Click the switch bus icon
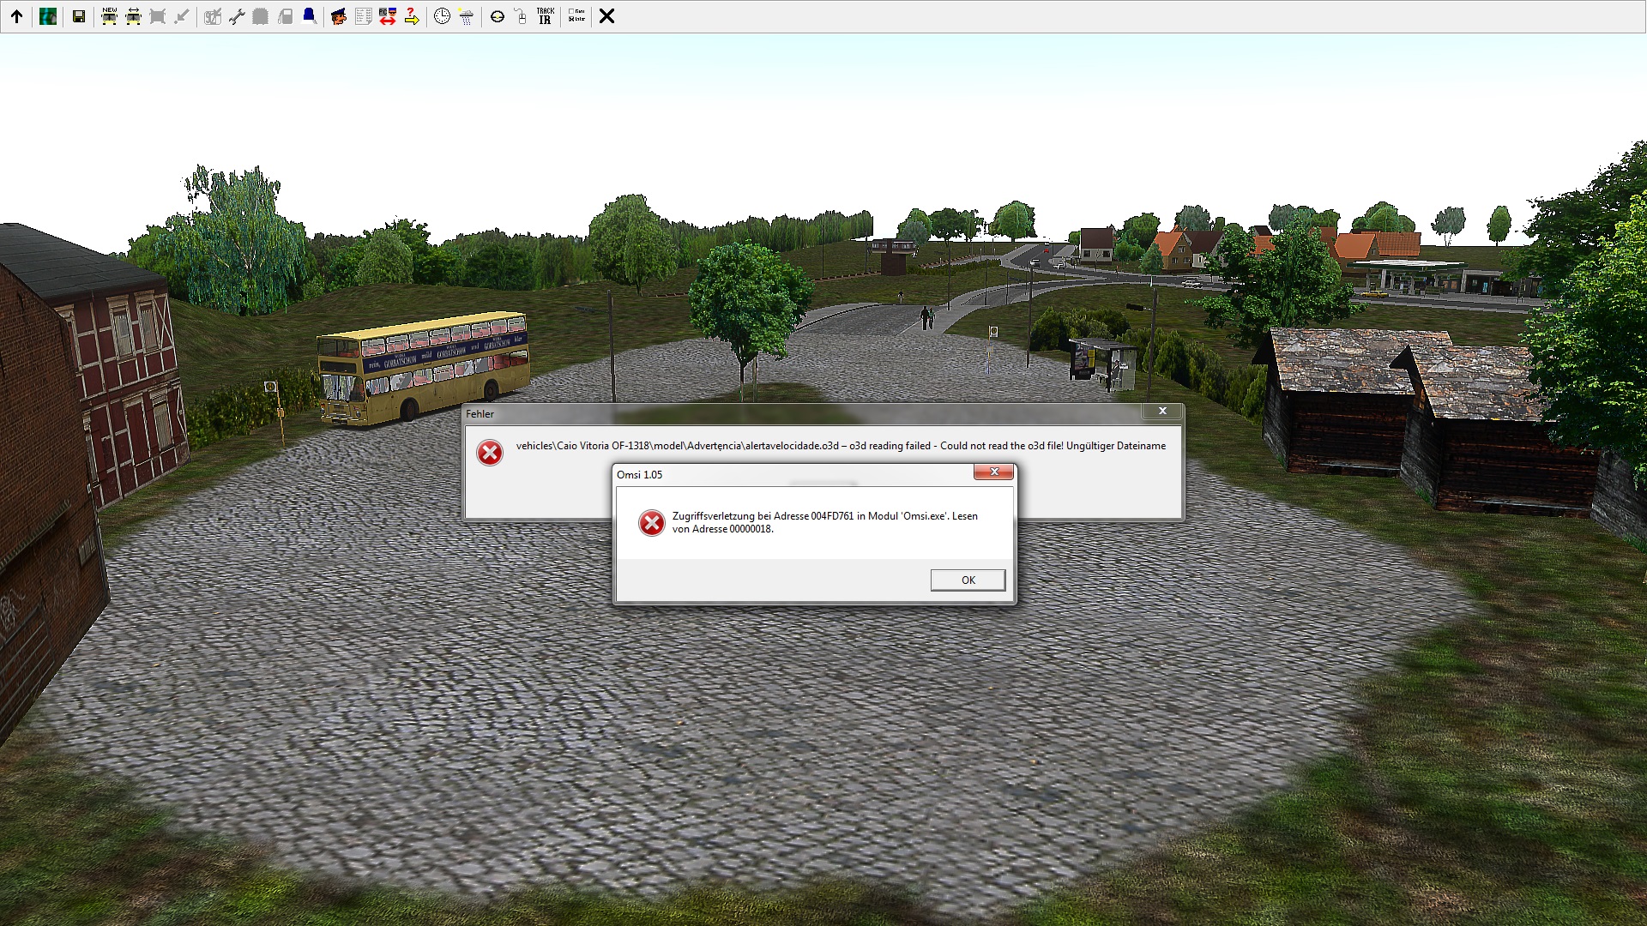This screenshot has height=926, width=1647. tap(133, 16)
